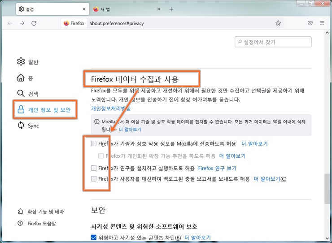The image size is (332, 243).
Task: Click the Firefox identity icon in address bar
Action: 74,23
